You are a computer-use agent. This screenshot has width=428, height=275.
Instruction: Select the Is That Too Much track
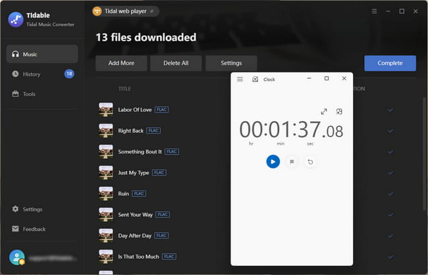[138, 257]
